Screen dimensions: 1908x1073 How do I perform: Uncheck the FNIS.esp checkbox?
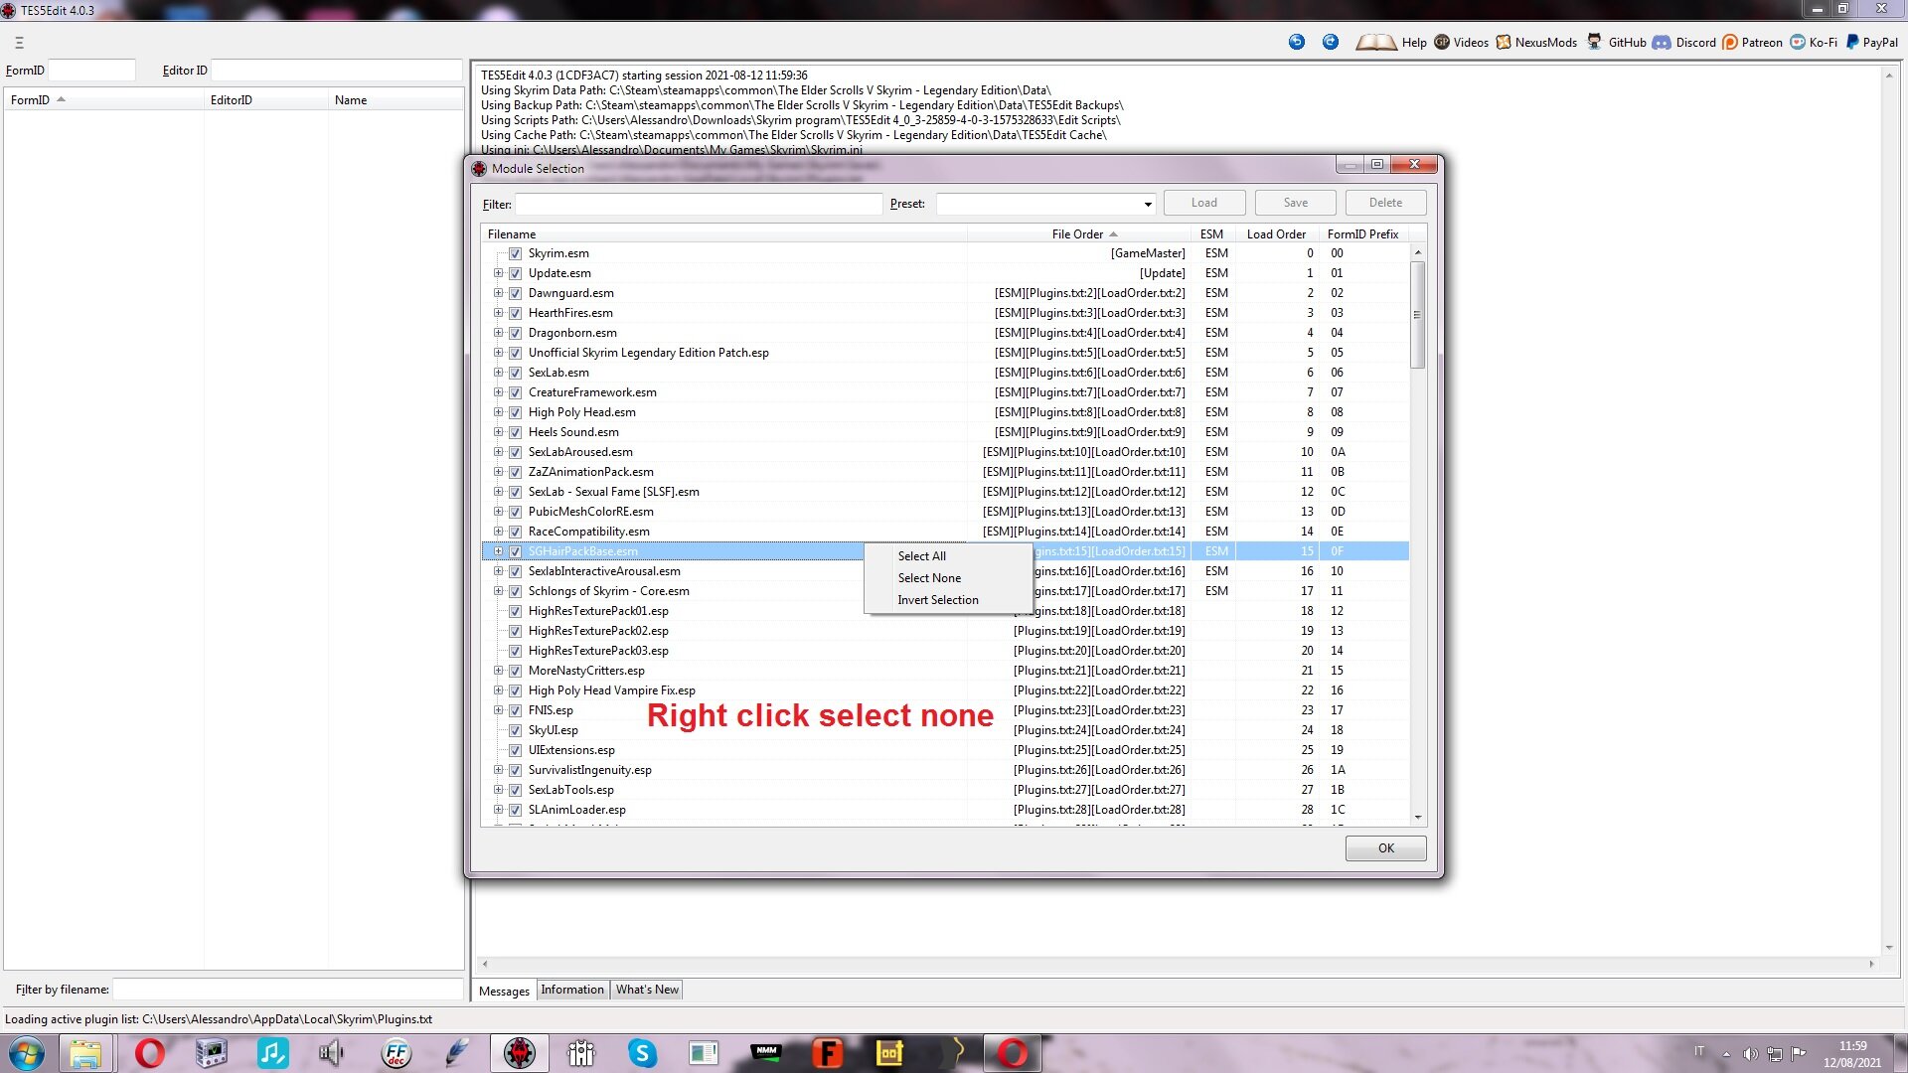click(515, 710)
